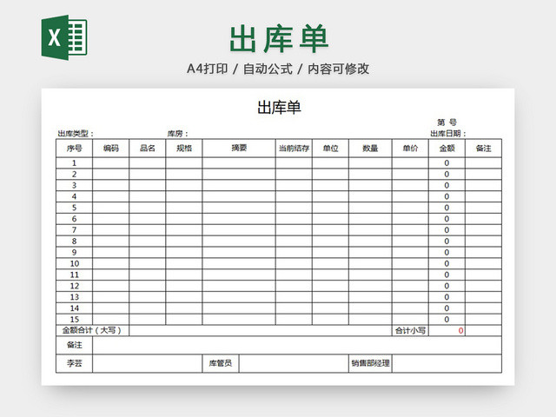Screen dimensions: 556x417
Task: Click the empty field next to 李芸
Action: (147, 363)
